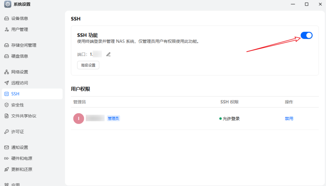Screen dimensions: 326x186
Task: Open 高级设置 advanced settings
Action: tap(88, 65)
